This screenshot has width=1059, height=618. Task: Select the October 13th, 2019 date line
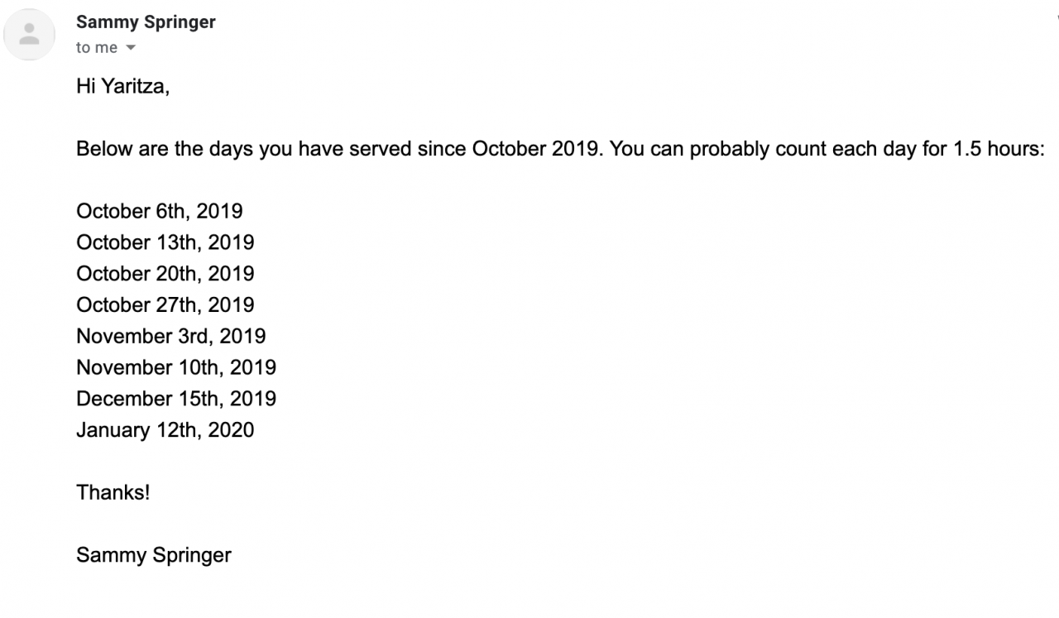[165, 243]
